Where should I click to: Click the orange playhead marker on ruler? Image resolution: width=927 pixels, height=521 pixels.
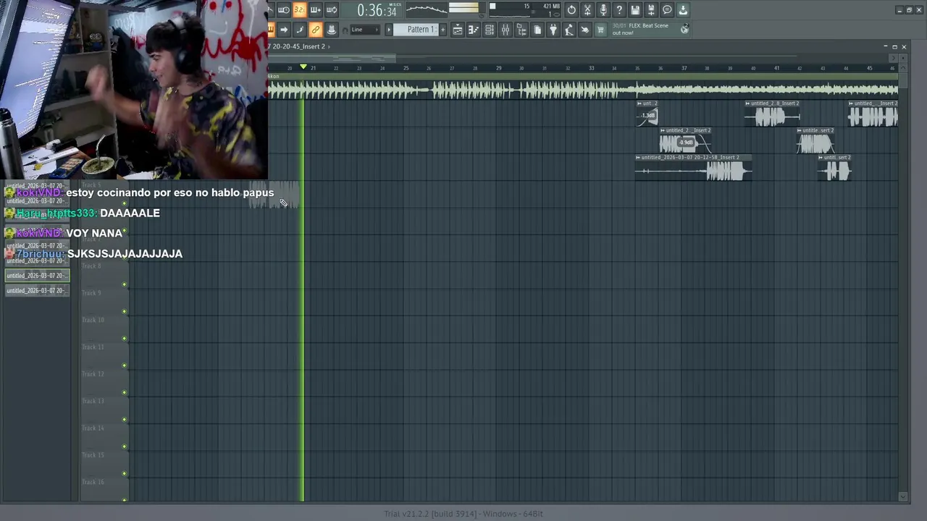point(303,67)
